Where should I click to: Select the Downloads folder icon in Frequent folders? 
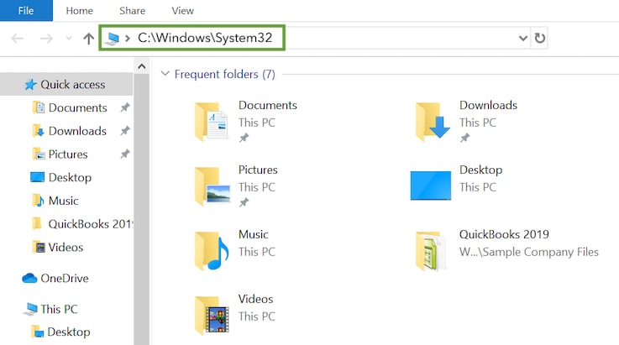[433, 122]
